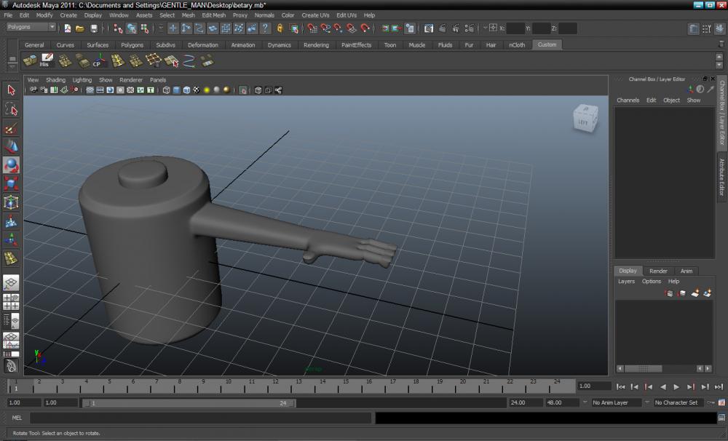Choose the Soft Modification tool
The height and width of the screenshot is (441, 728).
pos(11,221)
